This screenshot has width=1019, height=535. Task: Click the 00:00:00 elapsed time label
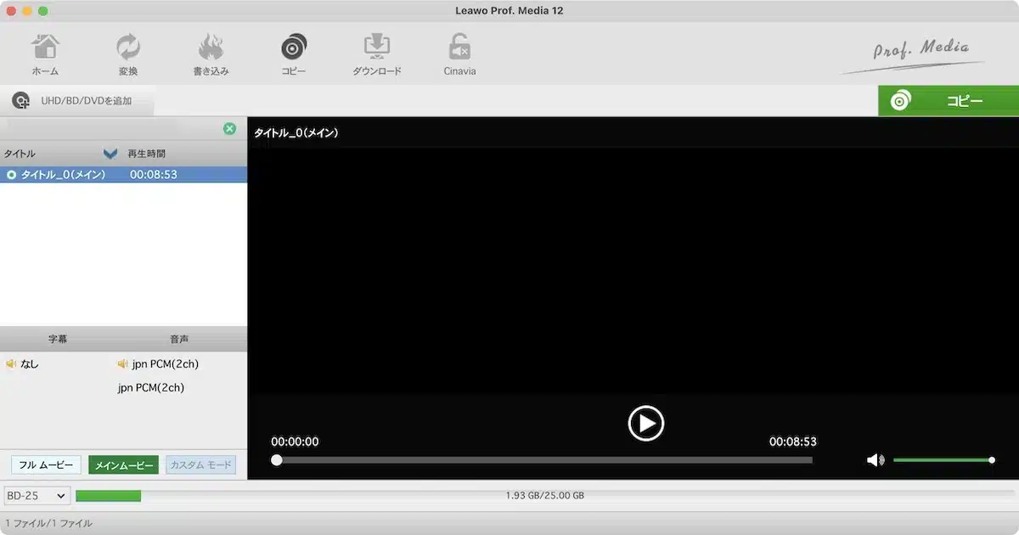tap(295, 442)
